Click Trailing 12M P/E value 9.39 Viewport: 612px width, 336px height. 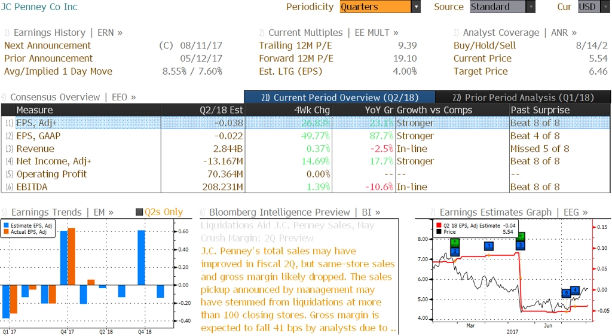(x=407, y=45)
